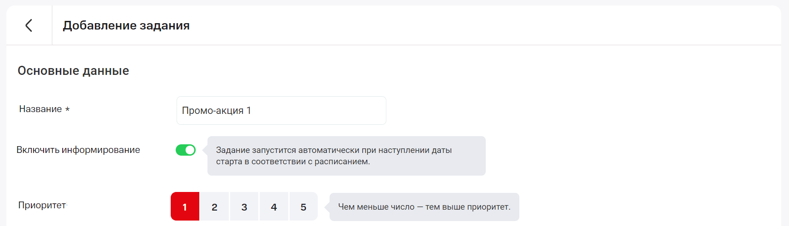
Task: Set priority to 2
Action: tap(214, 206)
